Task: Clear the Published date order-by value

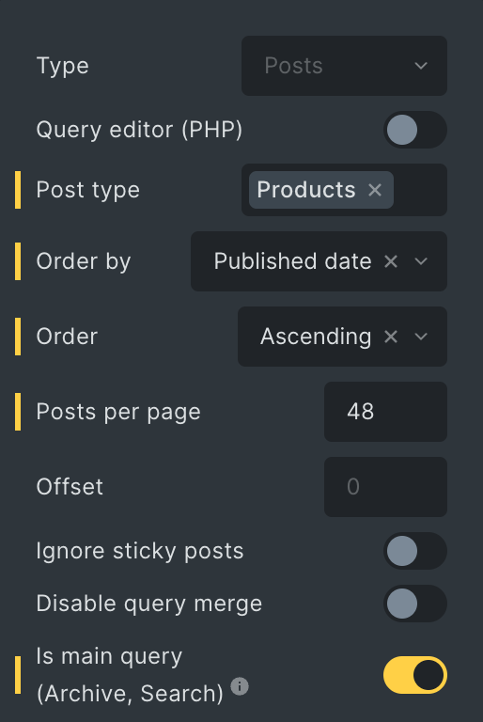Action: click(x=391, y=261)
